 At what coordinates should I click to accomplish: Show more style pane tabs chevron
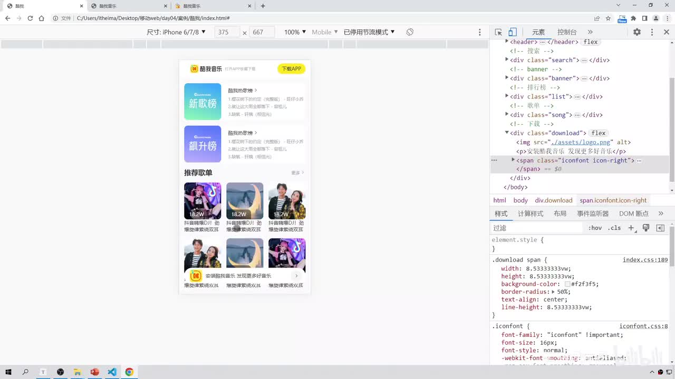661,214
